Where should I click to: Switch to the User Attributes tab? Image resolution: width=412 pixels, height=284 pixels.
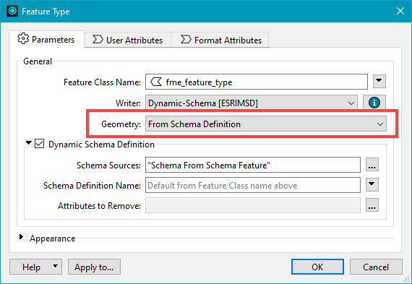tap(128, 40)
